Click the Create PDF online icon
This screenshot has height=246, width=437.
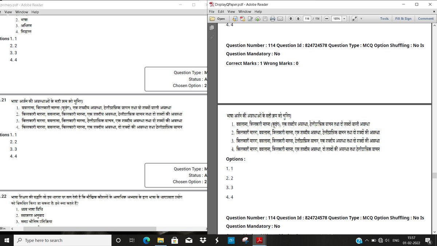click(x=242, y=19)
